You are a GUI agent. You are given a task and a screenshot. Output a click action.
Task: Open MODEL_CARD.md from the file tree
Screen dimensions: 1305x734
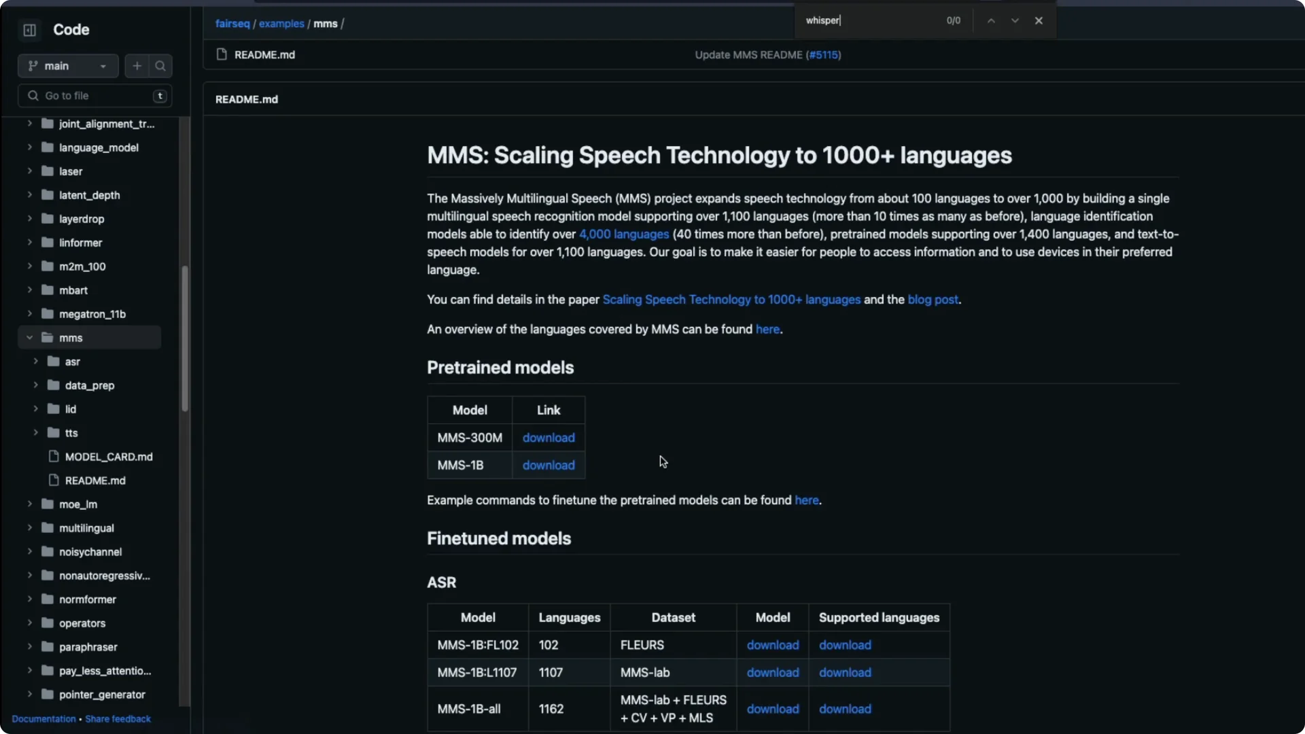(109, 457)
